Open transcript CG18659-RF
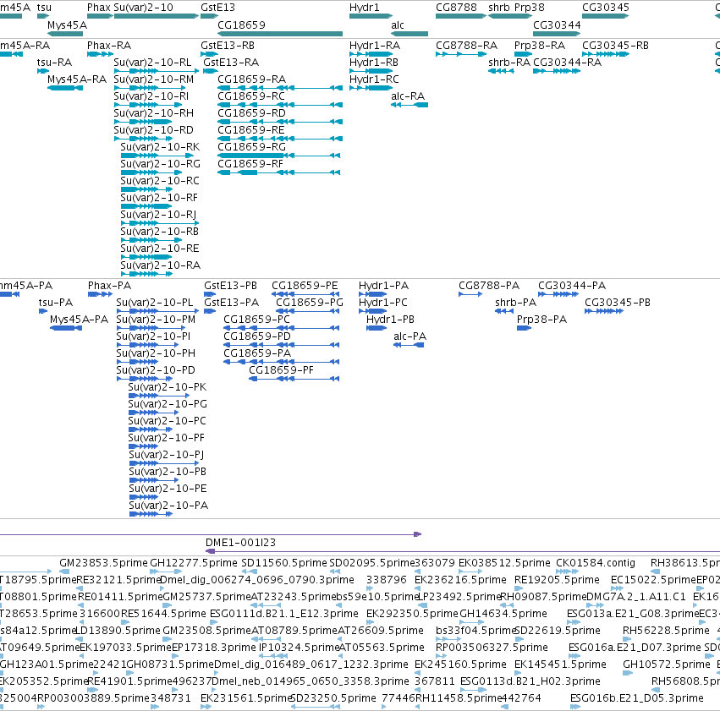The image size is (720, 711). (x=250, y=164)
